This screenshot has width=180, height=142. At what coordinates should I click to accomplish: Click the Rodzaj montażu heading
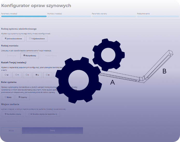10,46
